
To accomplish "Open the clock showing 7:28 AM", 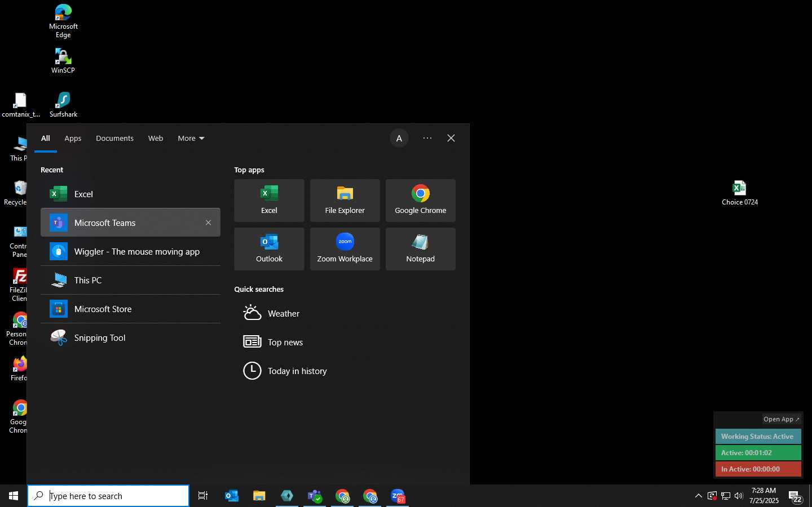I will 764,496.
